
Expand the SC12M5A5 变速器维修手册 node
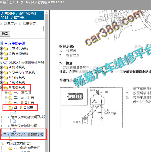click(x=1, y=58)
